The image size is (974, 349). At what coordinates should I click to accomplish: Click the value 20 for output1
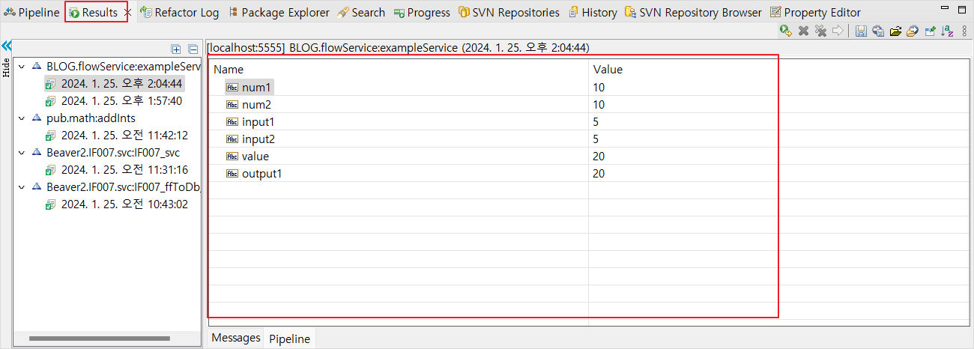(x=599, y=173)
